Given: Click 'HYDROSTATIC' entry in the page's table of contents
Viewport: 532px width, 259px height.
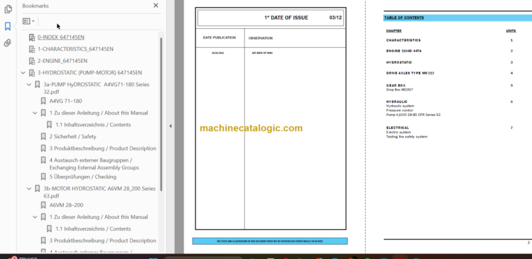Looking at the screenshot, I should (x=399, y=63).
